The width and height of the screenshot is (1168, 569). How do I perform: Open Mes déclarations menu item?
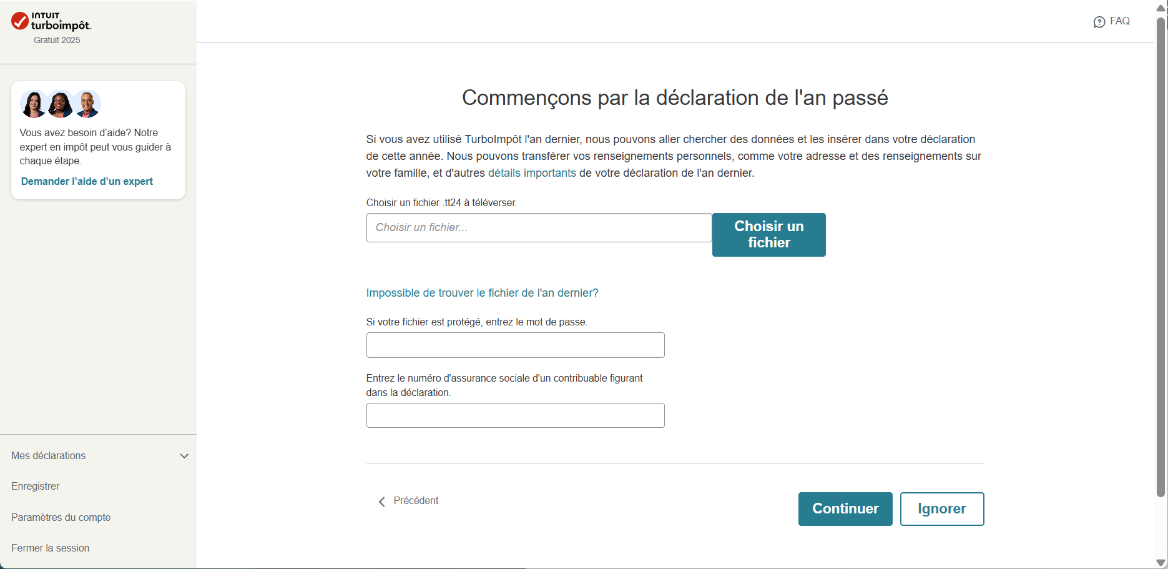[x=49, y=456]
